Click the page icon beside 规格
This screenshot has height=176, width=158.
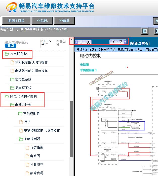tap(21, 122)
